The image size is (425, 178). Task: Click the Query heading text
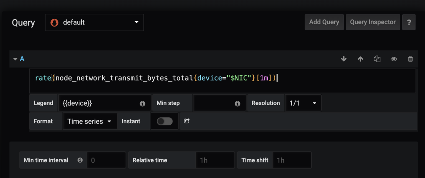tap(23, 23)
